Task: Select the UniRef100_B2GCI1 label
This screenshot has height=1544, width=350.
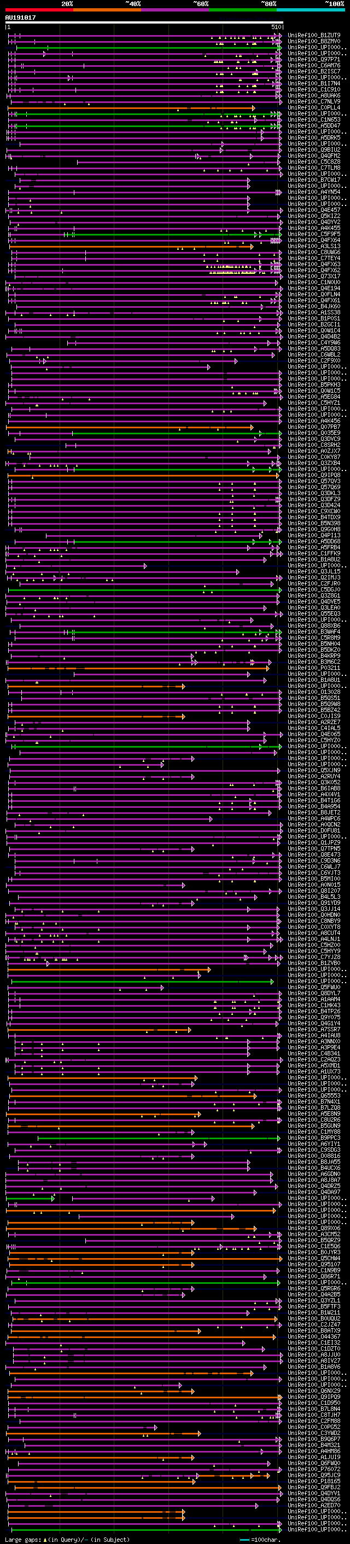Action: (x=314, y=324)
